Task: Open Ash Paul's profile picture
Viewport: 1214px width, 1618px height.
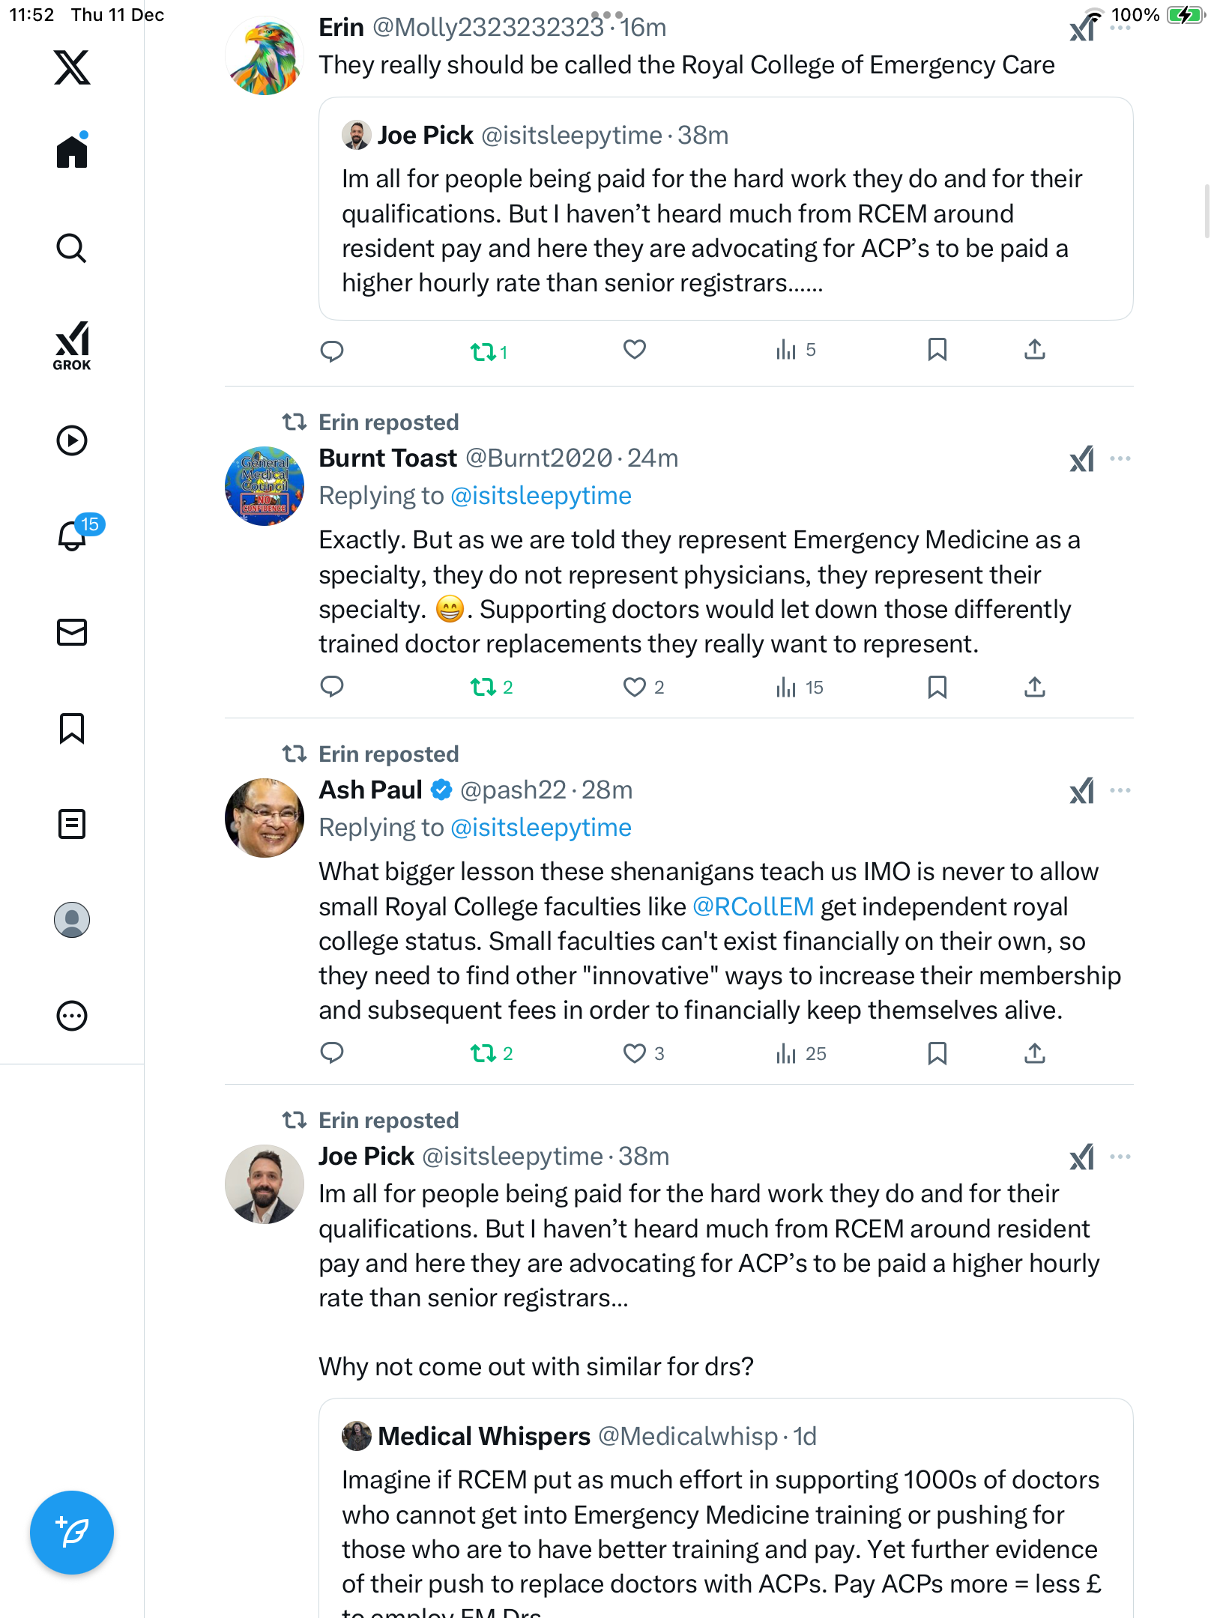Action: 265,818
